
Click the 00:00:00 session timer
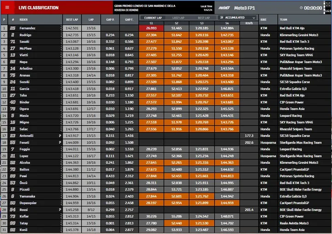coord(313,8)
